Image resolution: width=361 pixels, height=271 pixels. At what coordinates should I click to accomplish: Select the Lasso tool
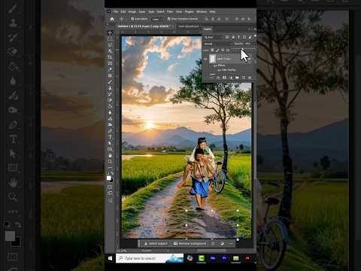[x=110, y=45]
